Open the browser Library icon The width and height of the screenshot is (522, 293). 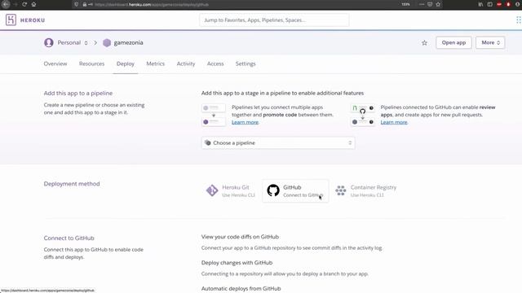click(x=480, y=4)
